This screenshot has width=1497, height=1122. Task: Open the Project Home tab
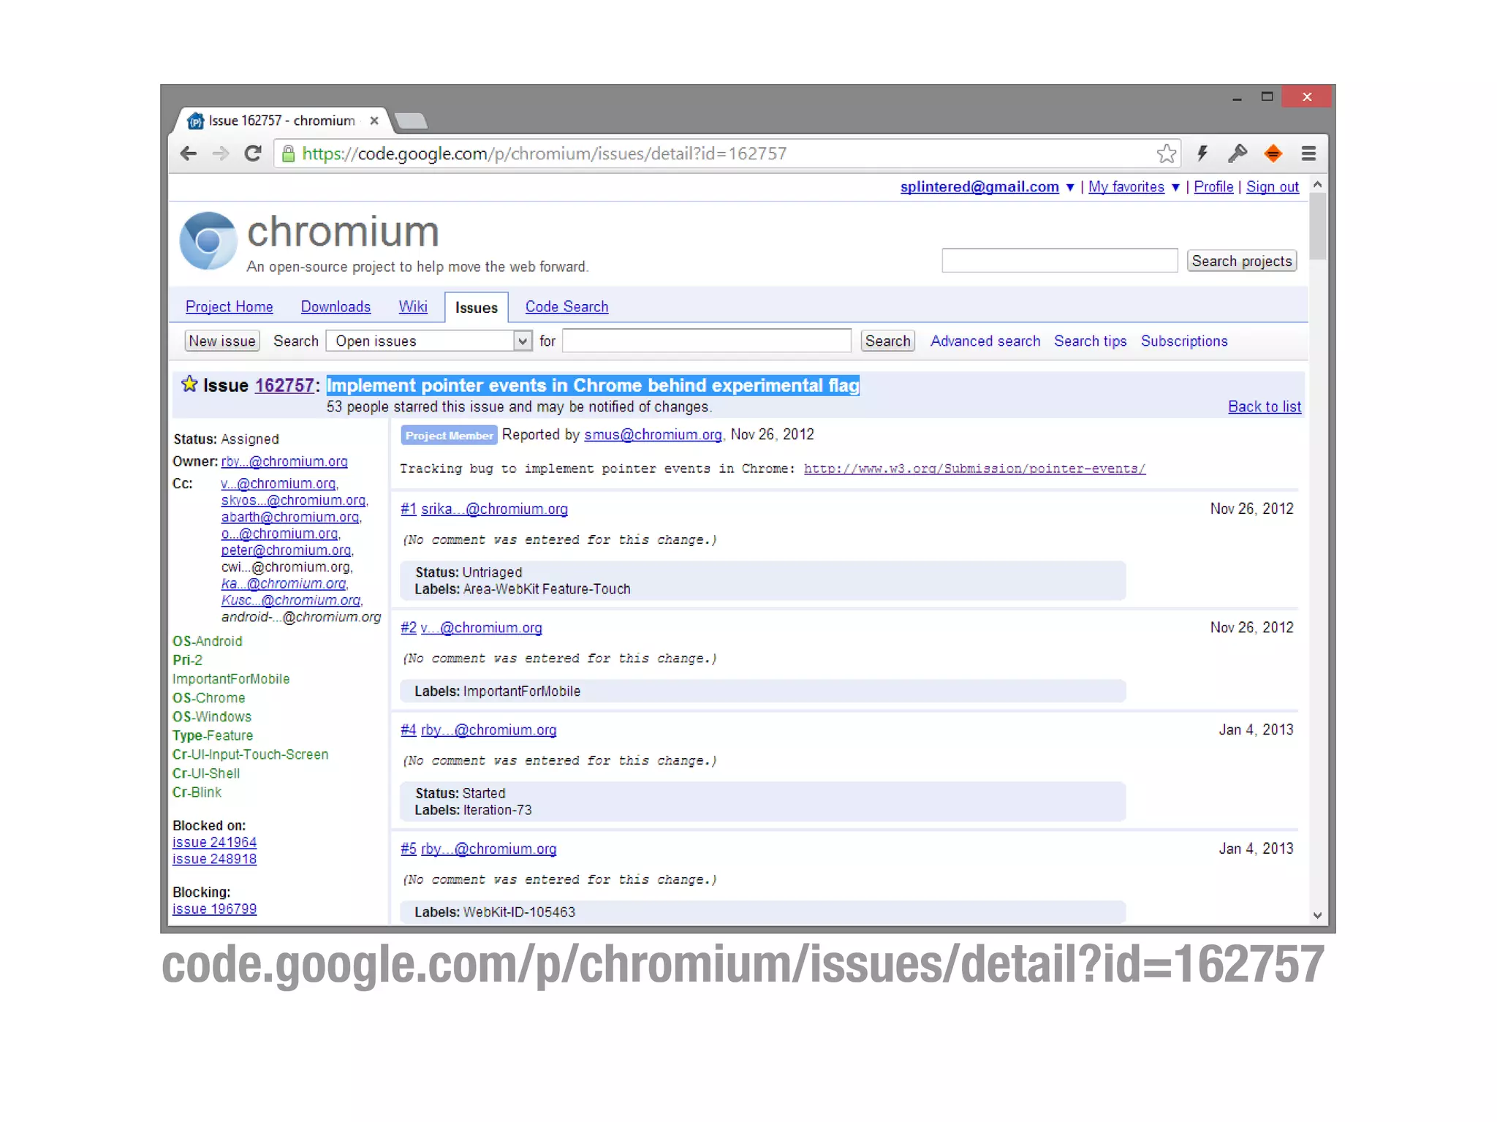click(230, 307)
